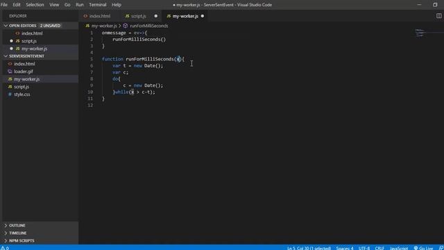Open the Run menu
The image size is (444, 250).
point(80,5)
